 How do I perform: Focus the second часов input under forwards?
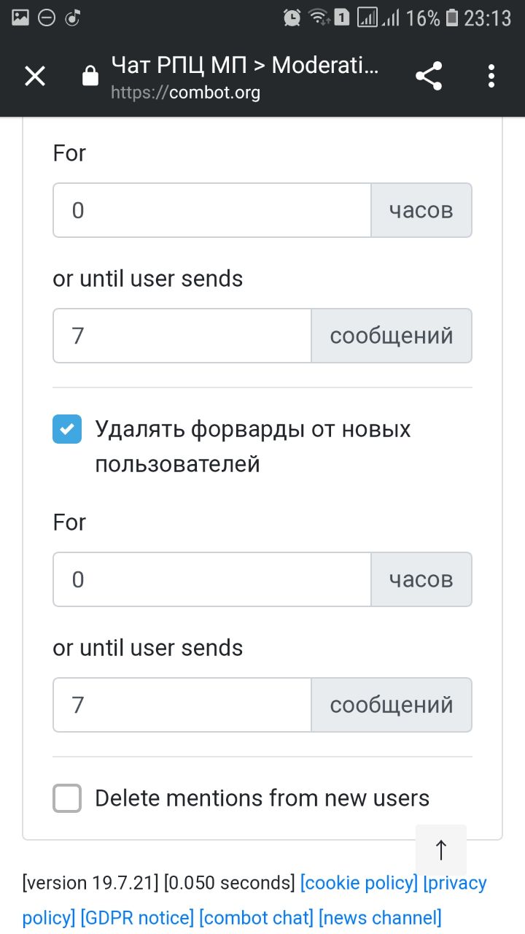[x=212, y=579]
